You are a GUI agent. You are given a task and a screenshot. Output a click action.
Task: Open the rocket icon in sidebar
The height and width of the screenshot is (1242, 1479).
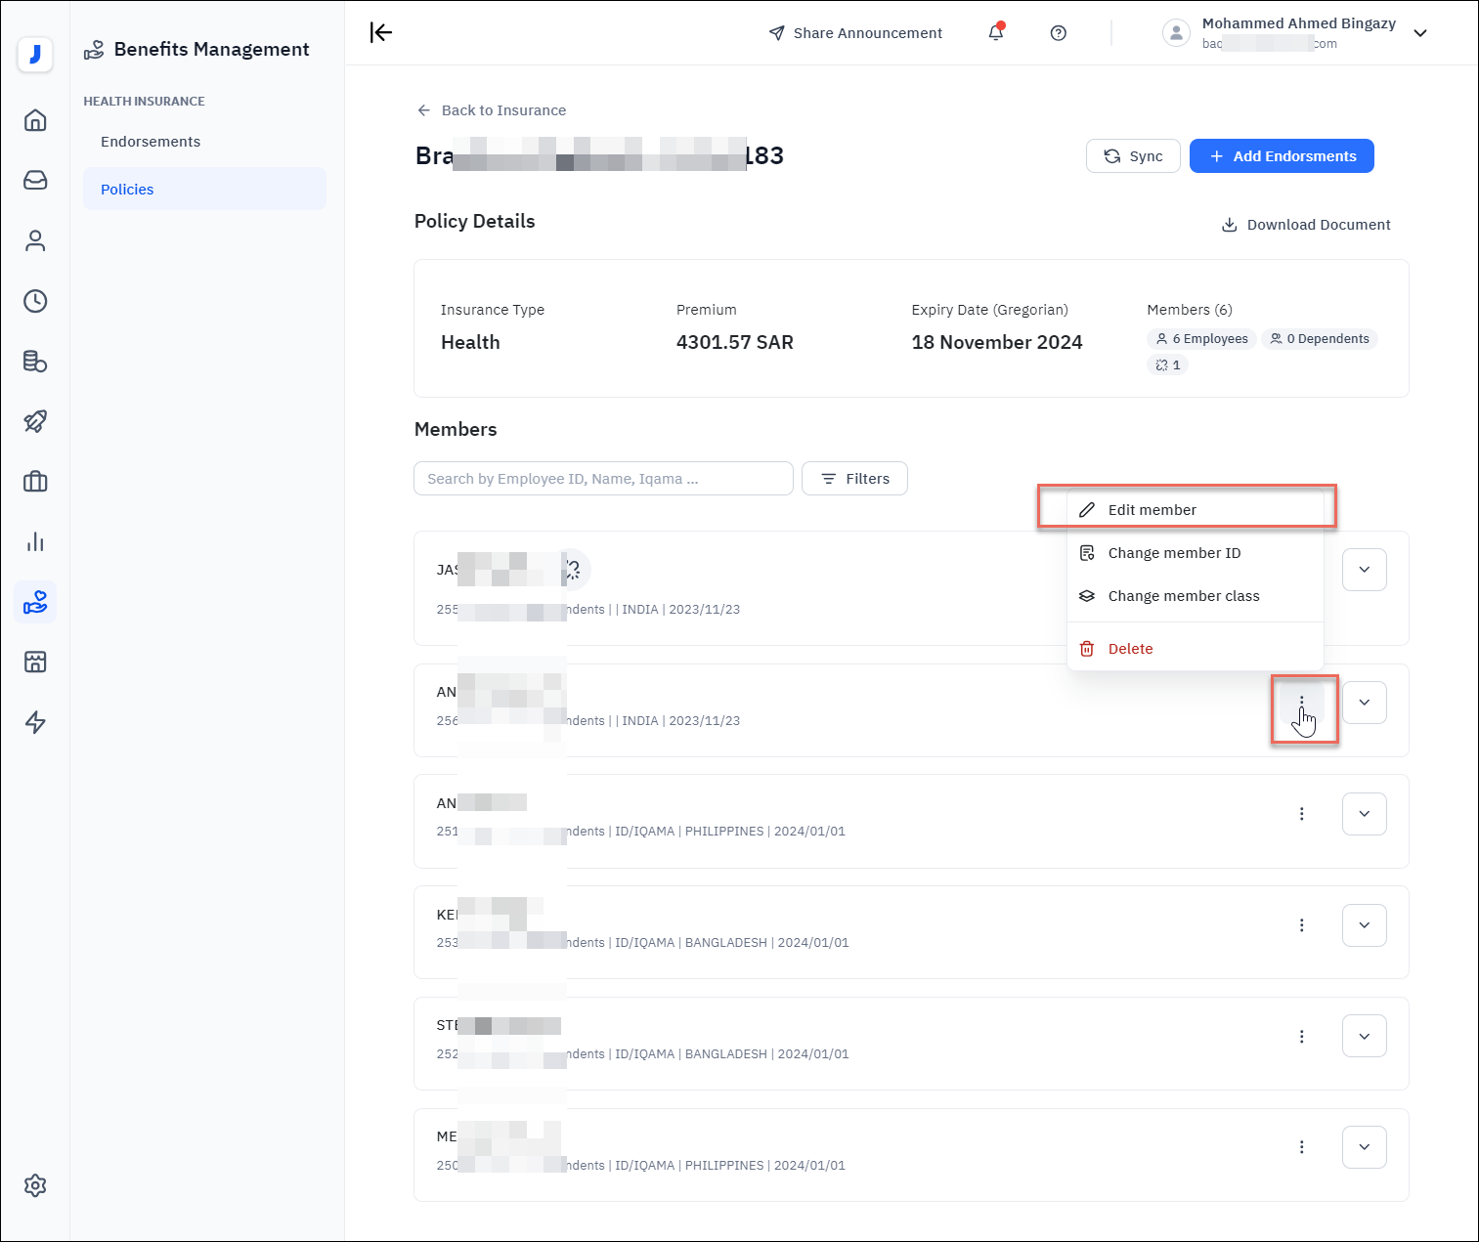tap(35, 421)
